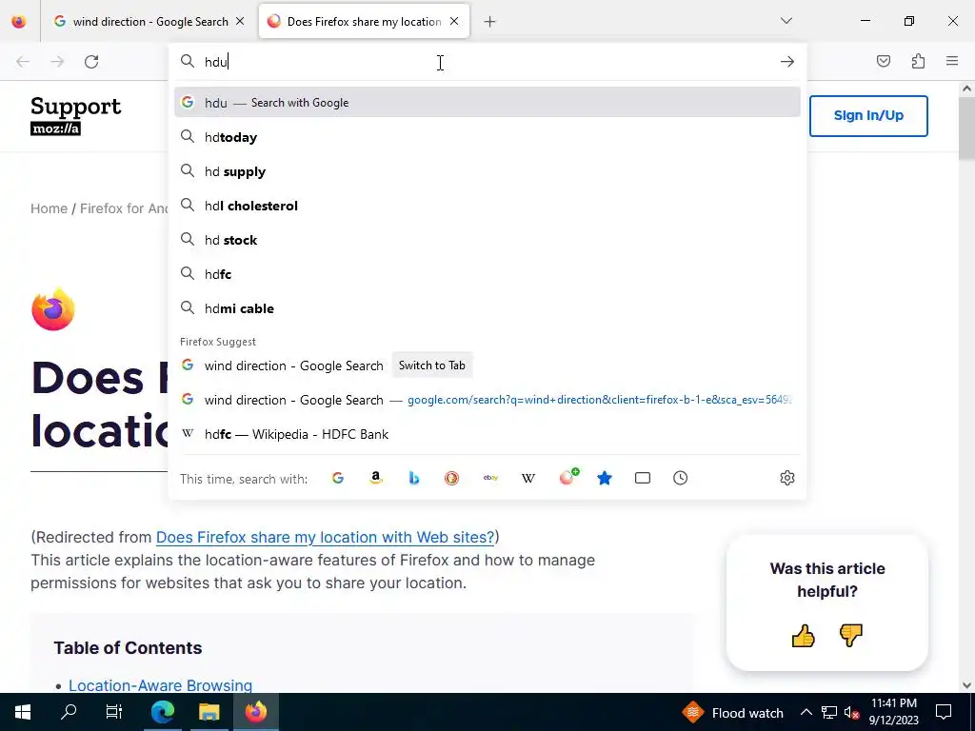975x731 pixels.
Task: Open Location-Aware Browsing contents link
Action: click(160, 685)
